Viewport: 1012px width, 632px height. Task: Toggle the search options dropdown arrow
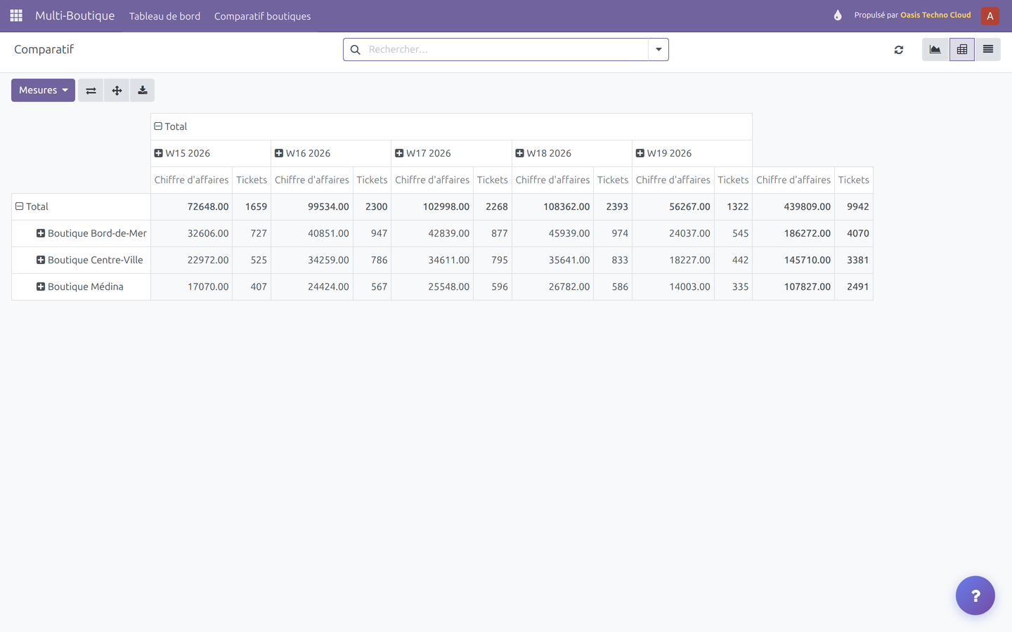coord(659,50)
